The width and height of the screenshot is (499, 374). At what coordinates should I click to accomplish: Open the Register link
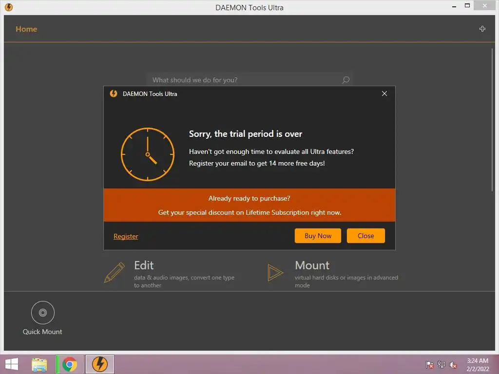126,236
